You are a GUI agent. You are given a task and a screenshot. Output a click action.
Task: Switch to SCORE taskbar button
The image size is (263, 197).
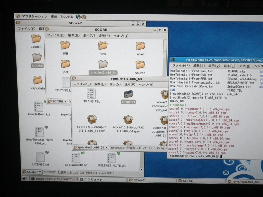[201, 181]
